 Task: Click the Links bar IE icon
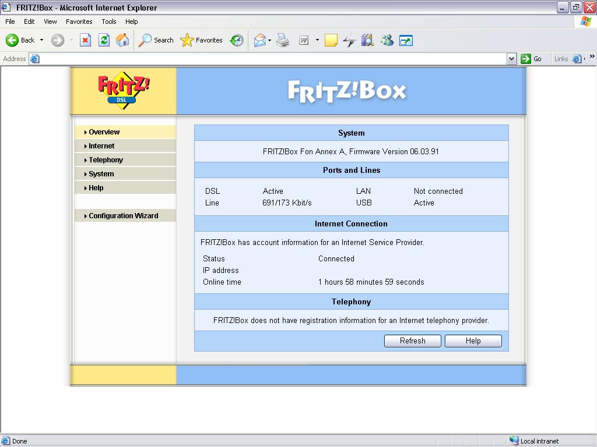(577, 59)
